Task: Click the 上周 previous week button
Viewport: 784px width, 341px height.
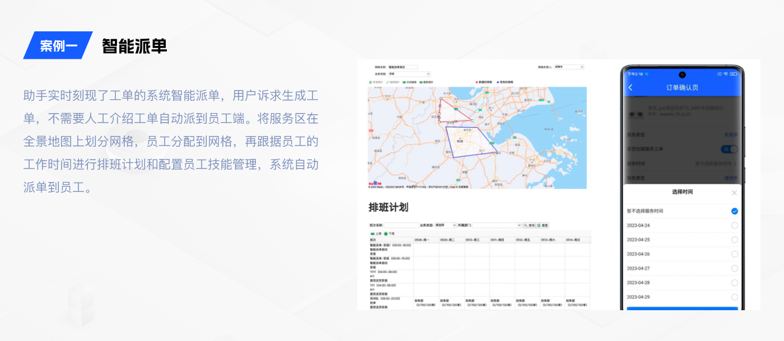Action: coord(376,233)
